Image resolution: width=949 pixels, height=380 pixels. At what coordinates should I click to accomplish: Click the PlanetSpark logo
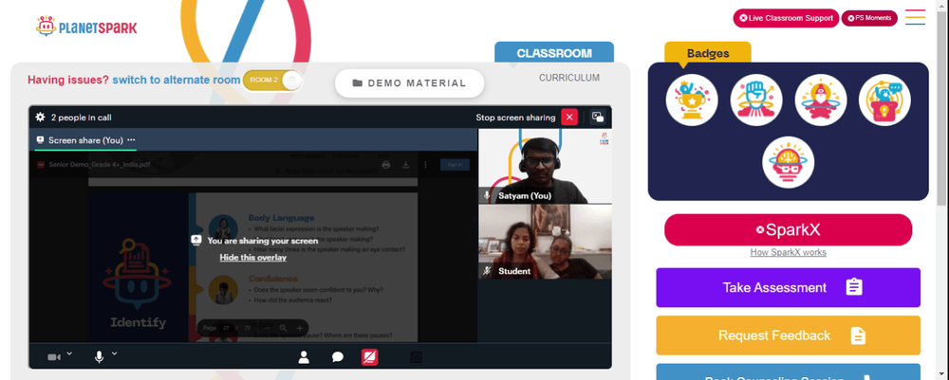pos(86,27)
